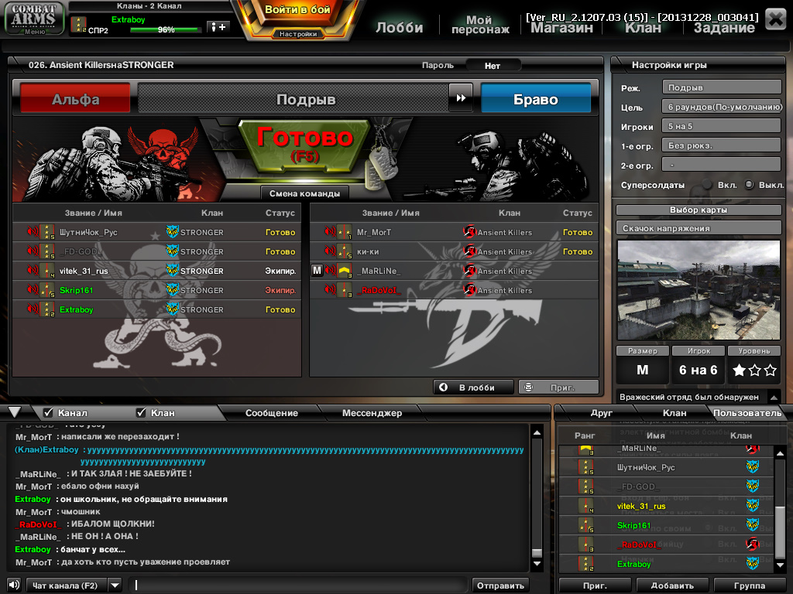Open the Задание tab

point(724,28)
